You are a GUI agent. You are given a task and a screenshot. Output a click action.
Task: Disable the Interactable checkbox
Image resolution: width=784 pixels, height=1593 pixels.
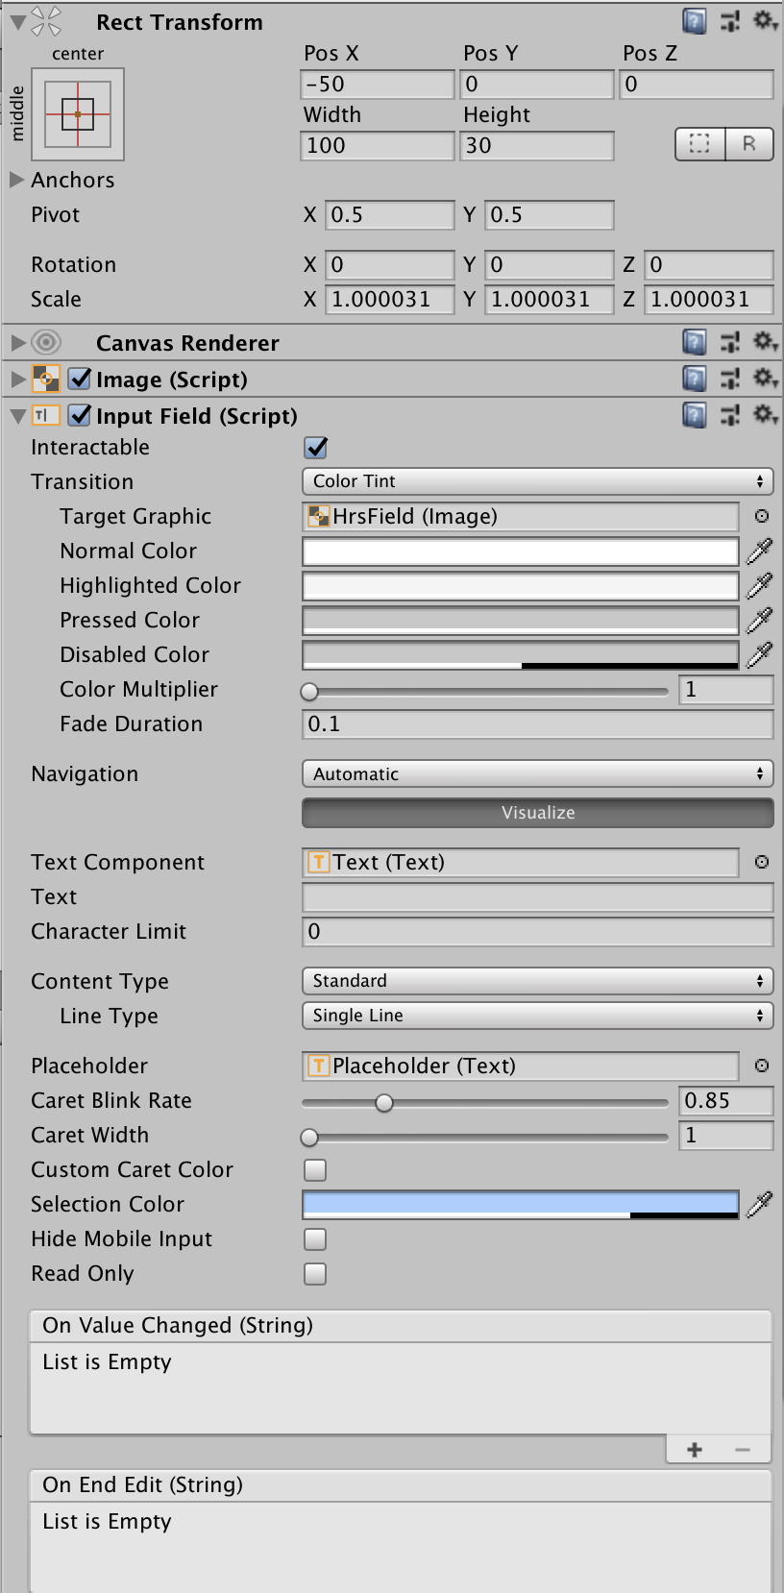pos(315,448)
